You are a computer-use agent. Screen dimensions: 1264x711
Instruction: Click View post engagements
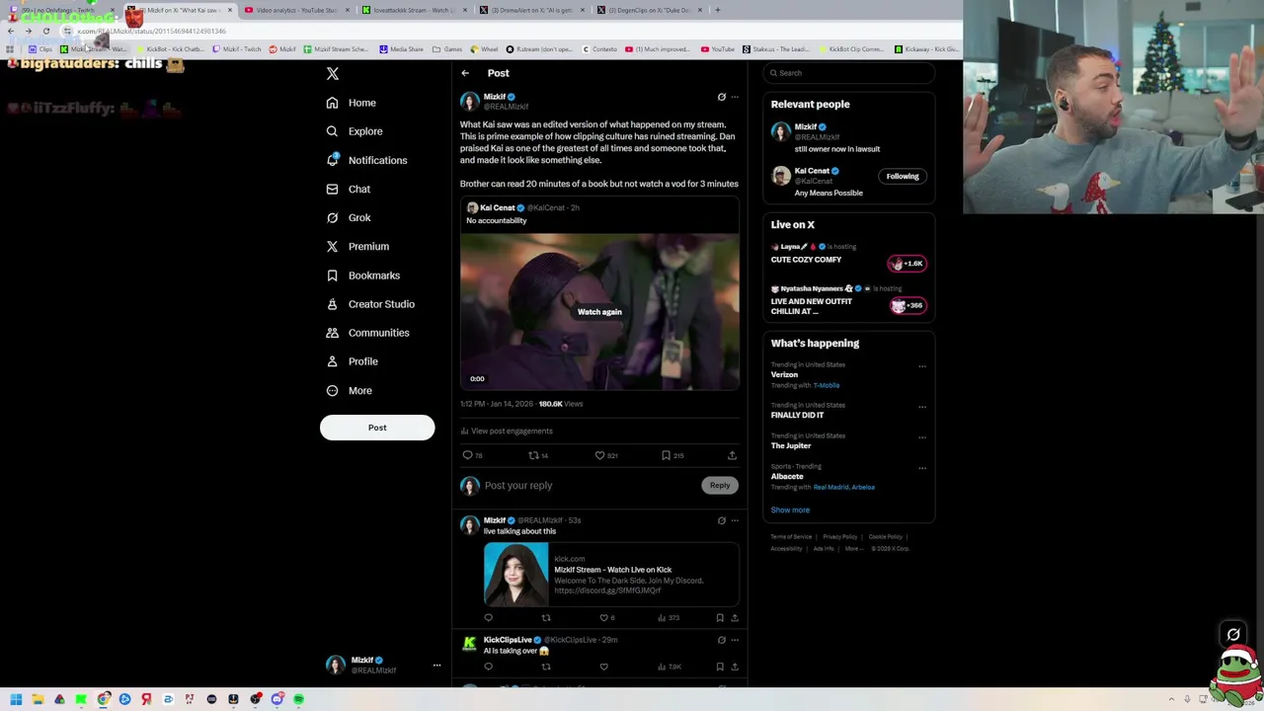pos(507,431)
